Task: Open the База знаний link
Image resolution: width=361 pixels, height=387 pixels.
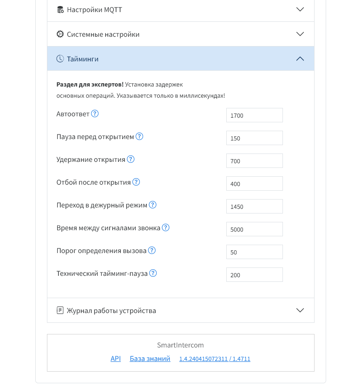Action: tap(150, 358)
